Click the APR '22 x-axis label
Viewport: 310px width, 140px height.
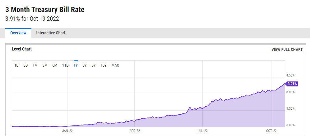tap(135, 131)
